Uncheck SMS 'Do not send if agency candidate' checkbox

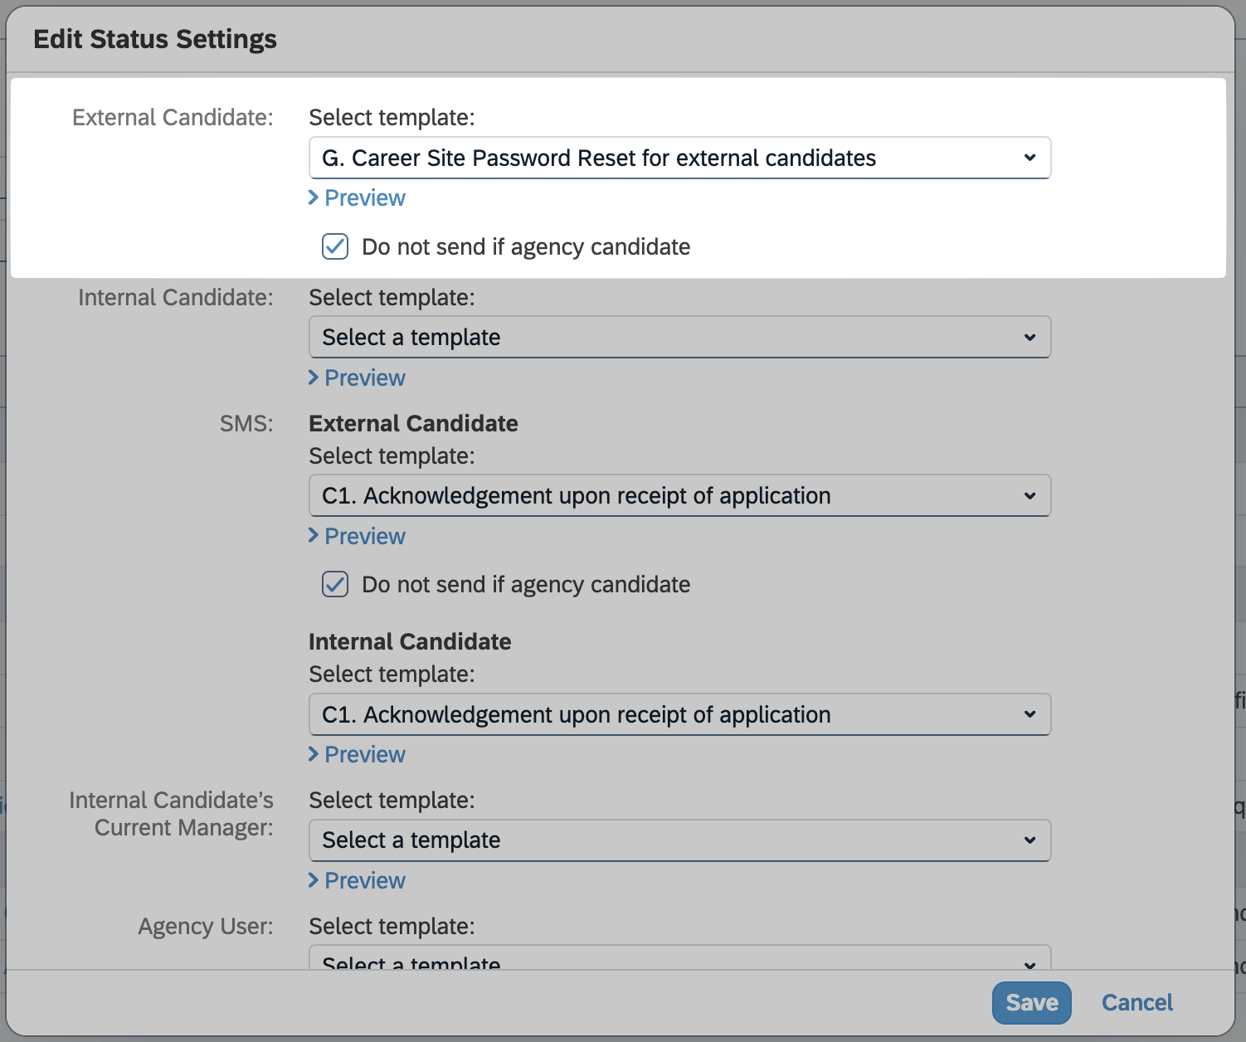pyautogui.click(x=335, y=584)
